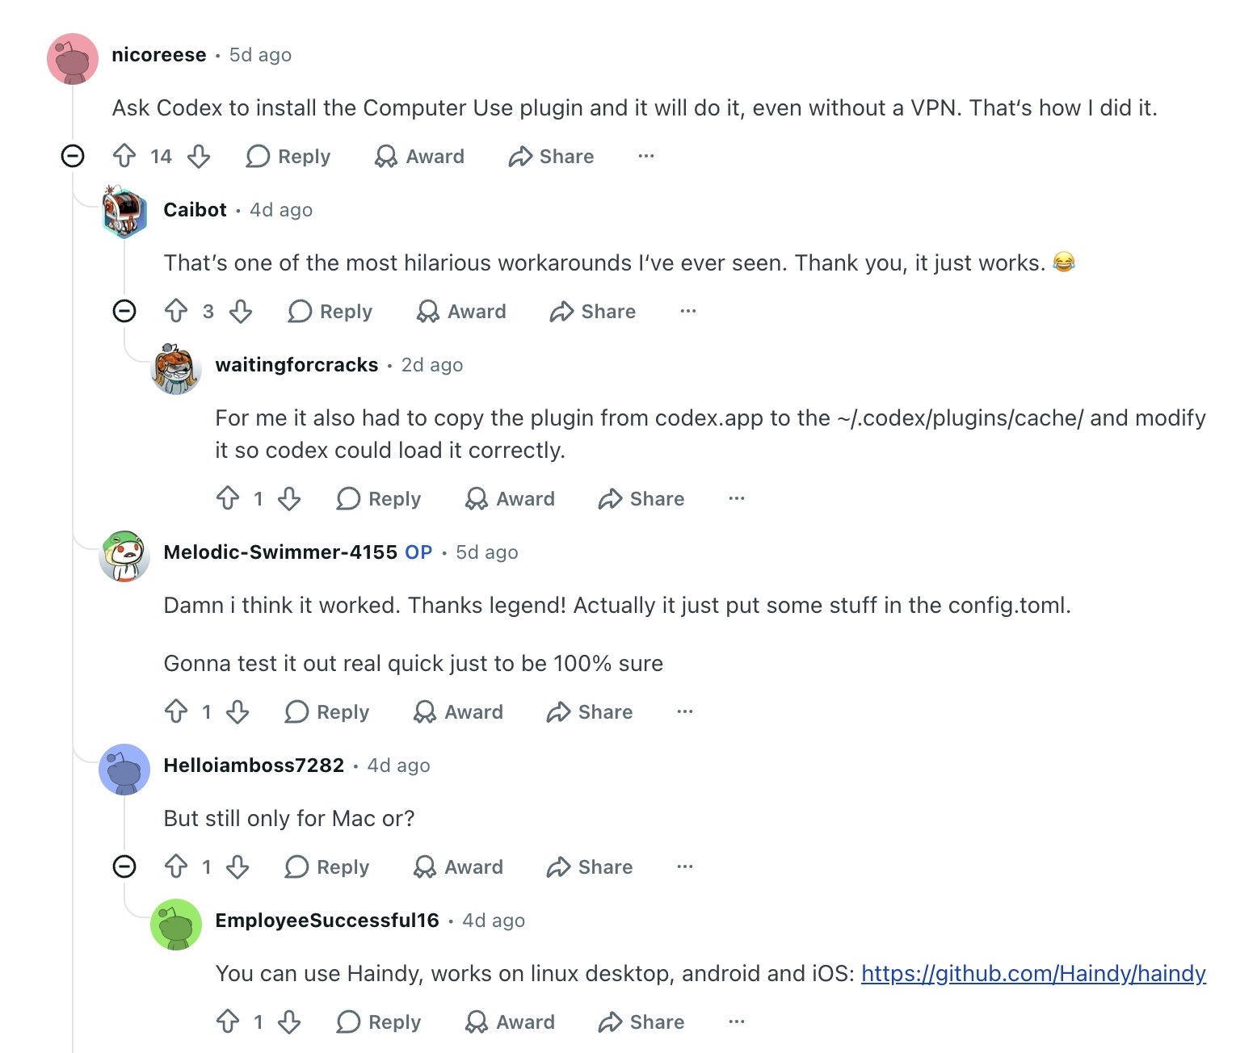
Task: Upvote nicoreese's comment about Codex
Action: (124, 156)
